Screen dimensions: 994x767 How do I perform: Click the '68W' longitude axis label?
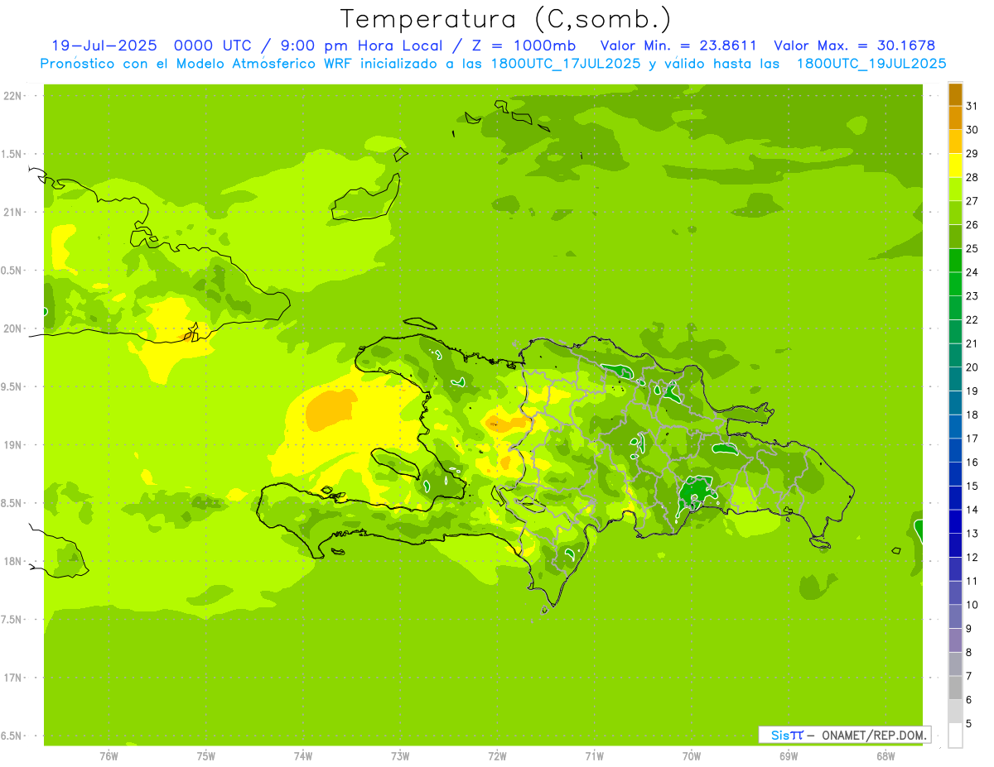[885, 756]
